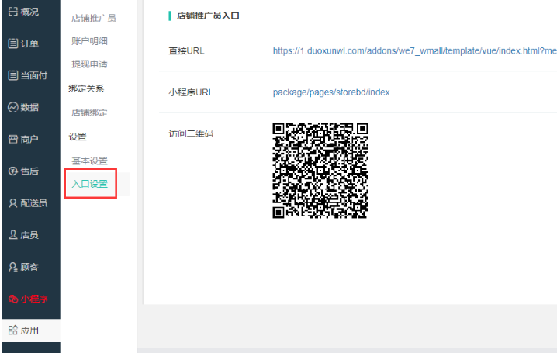Open 基本设置 submenu item
557x353 pixels.
pos(89,161)
